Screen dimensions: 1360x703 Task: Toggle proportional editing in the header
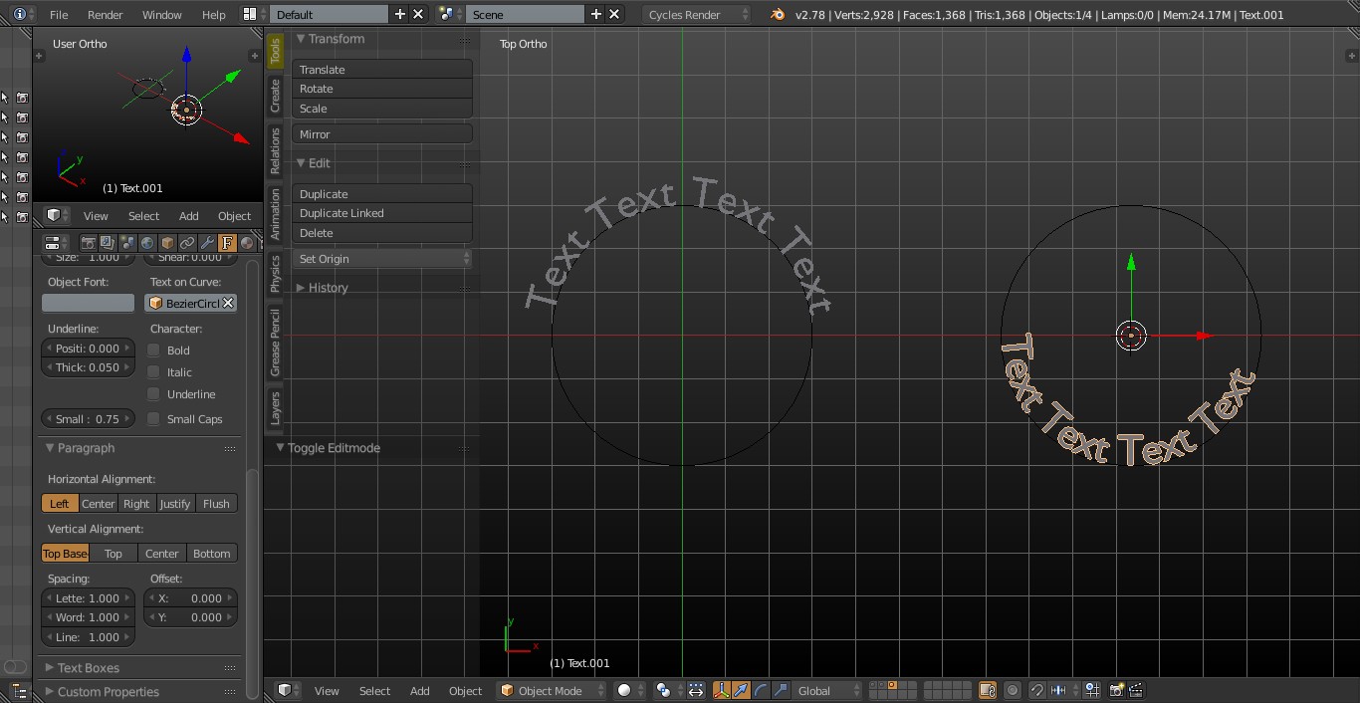[1013, 690]
